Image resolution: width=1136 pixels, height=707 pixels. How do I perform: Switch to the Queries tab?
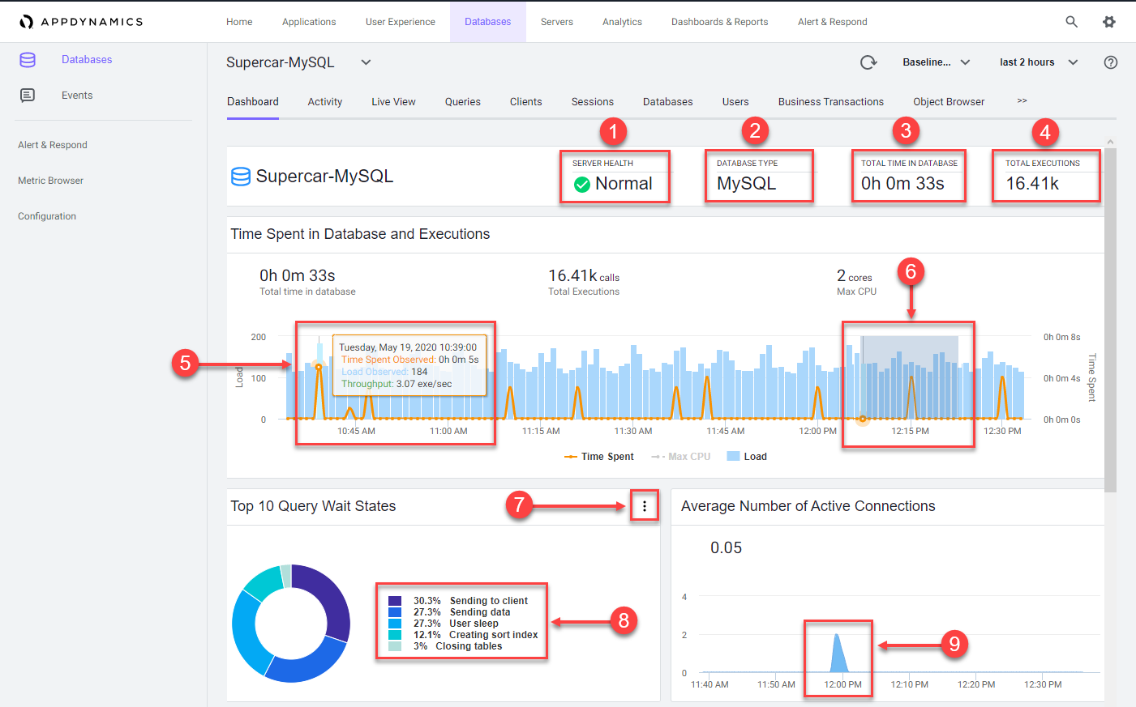tap(463, 102)
